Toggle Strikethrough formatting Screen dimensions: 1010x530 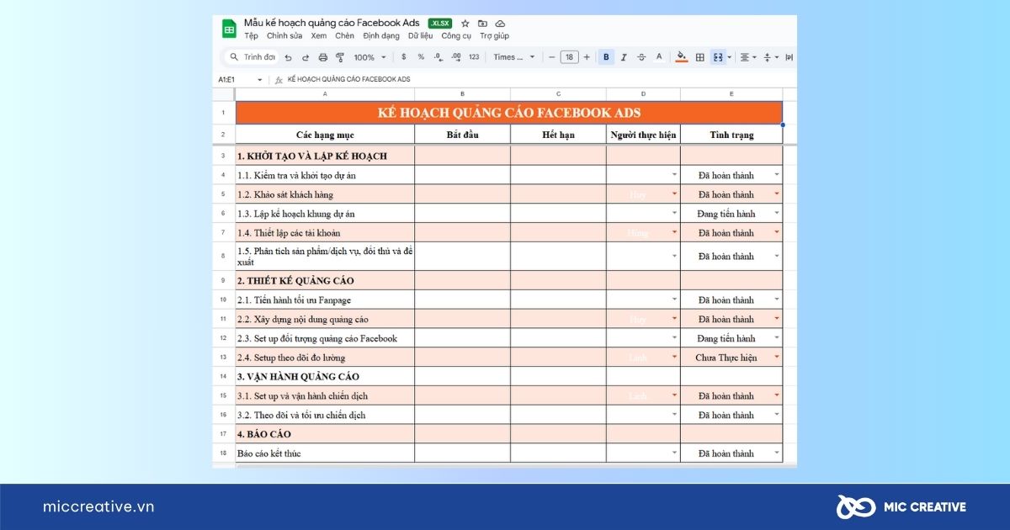pyautogui.click(x=641, y=57)
